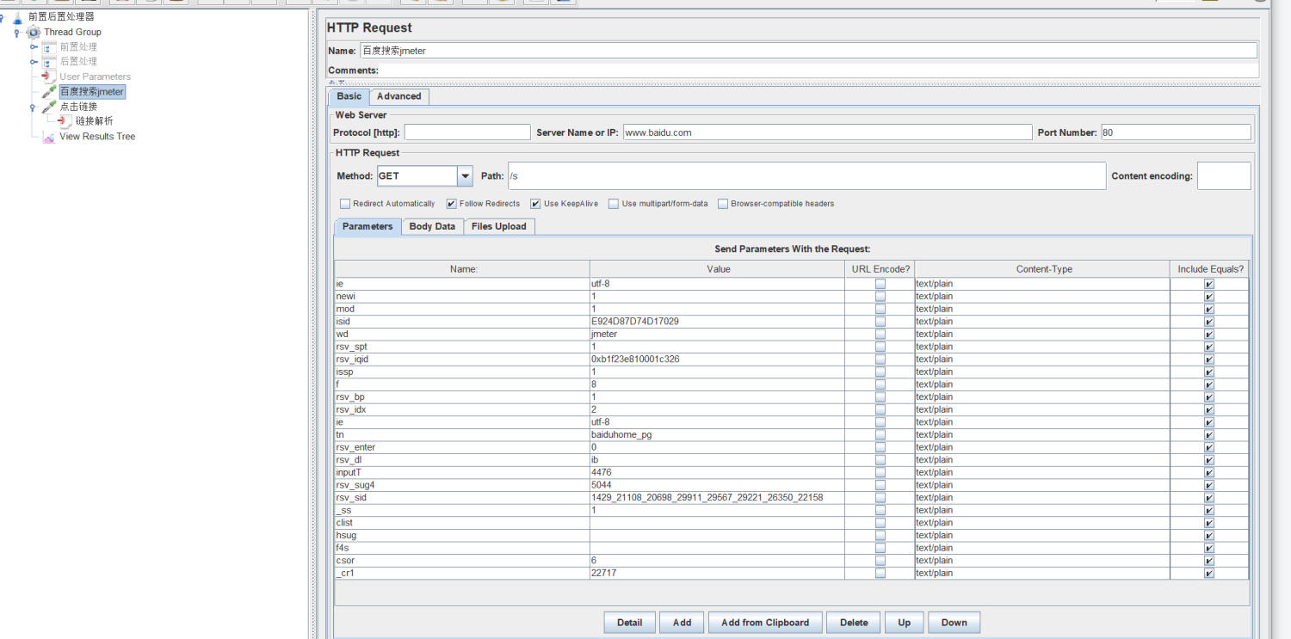Click the 'f4s' name cell
Viewport: 1291px width, 639px height.
coord(463,547)
